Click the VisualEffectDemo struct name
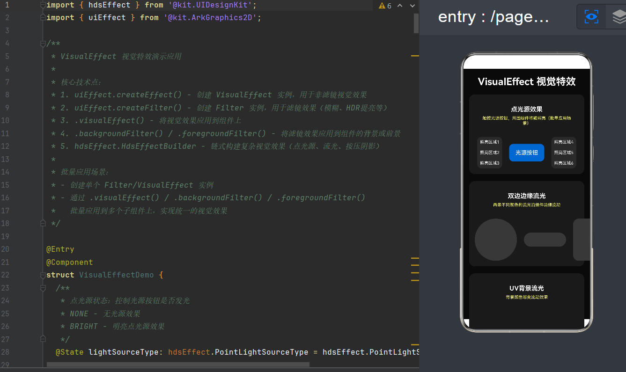 117,275
